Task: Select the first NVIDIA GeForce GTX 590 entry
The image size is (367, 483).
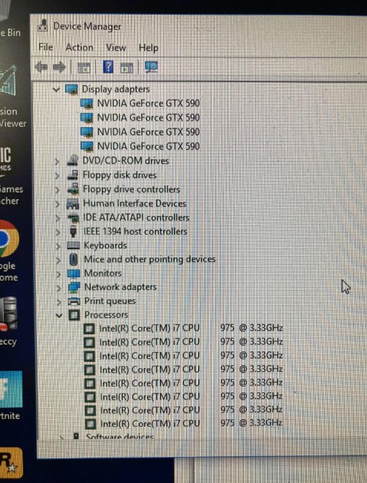Action: [x=140, y=103]
